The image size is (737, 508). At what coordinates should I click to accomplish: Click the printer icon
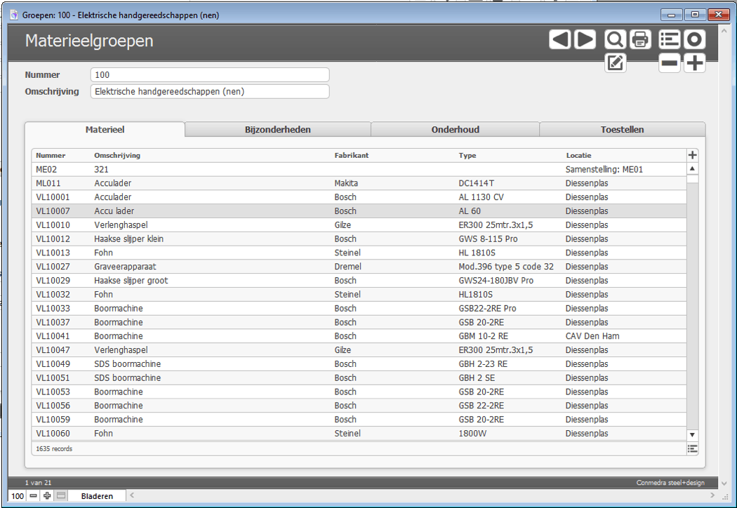pyautogui.click(x=640, y=40)
